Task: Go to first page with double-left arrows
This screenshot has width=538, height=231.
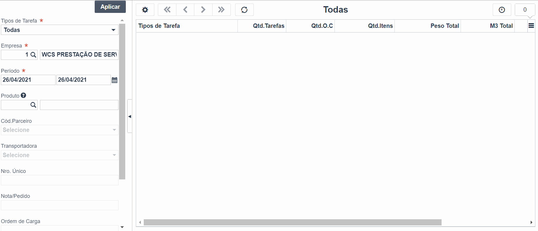Action: (x=167, y=10)
